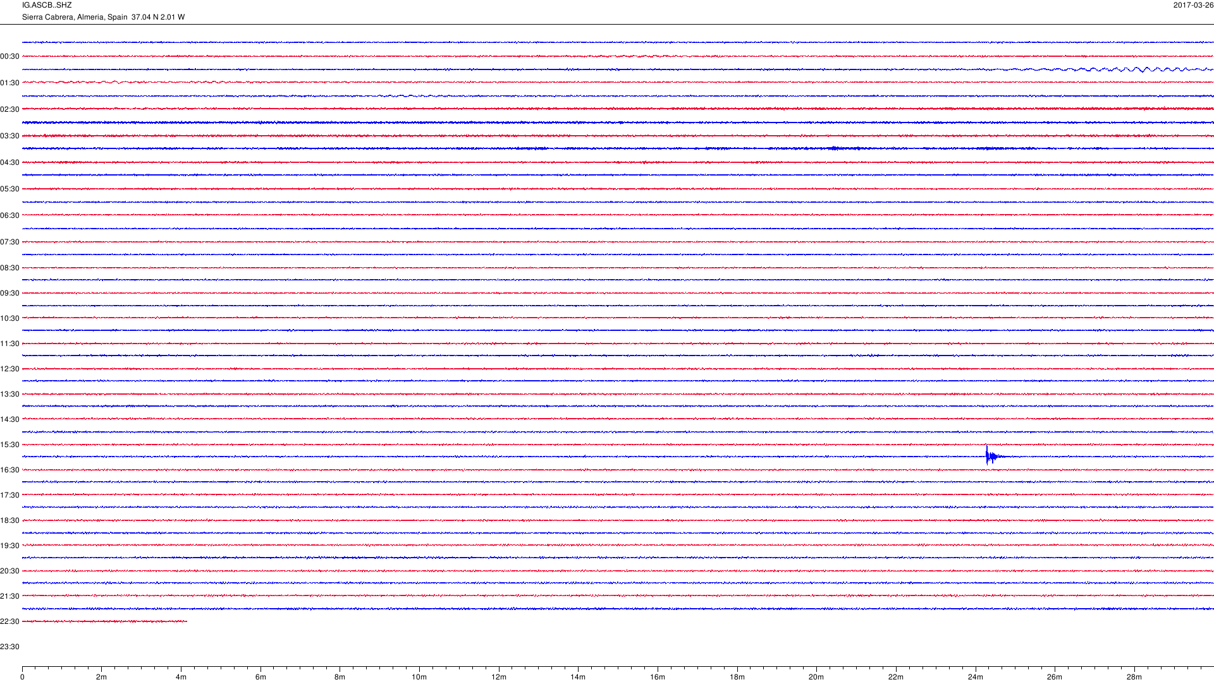Screen dimensions: 1214x682
Task: Click the 10m axis tick label
Action: (x=419, y=678)
